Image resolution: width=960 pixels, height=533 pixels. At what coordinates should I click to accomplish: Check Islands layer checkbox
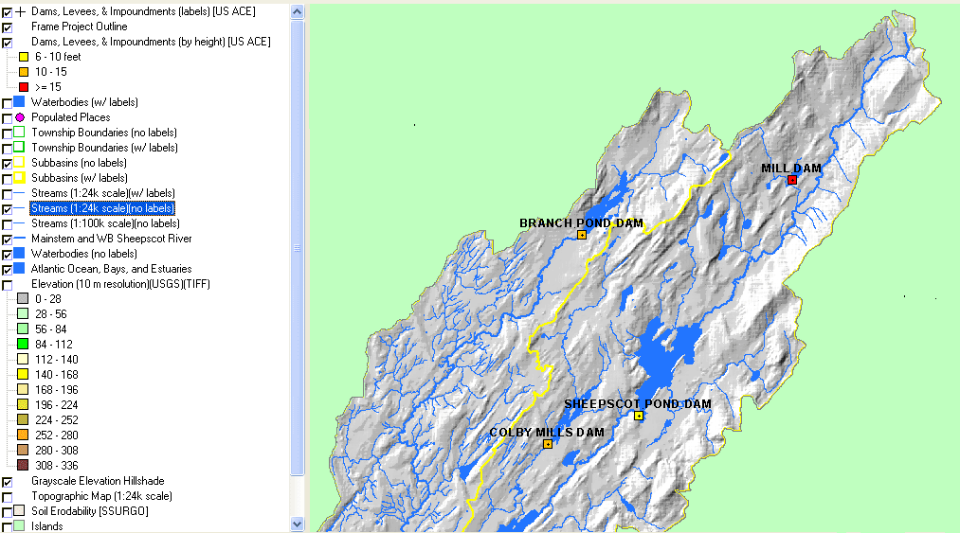(x=8, y=527)
